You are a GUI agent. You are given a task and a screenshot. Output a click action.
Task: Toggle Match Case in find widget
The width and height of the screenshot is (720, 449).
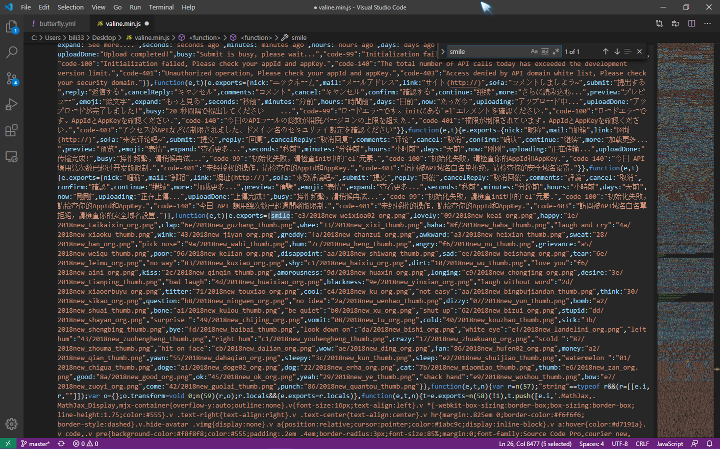pyautogui.click(x=534, y=51)
